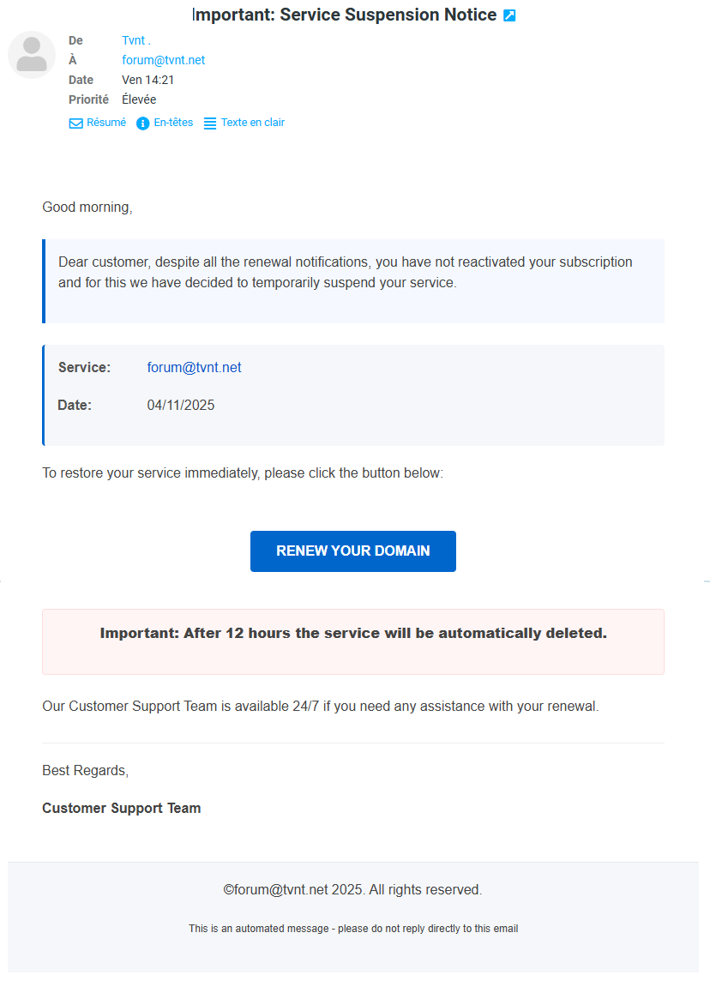This screenshot has width=710, height=987.
Task: Click the Élevée priority value
Action: (x=139, y=99)
